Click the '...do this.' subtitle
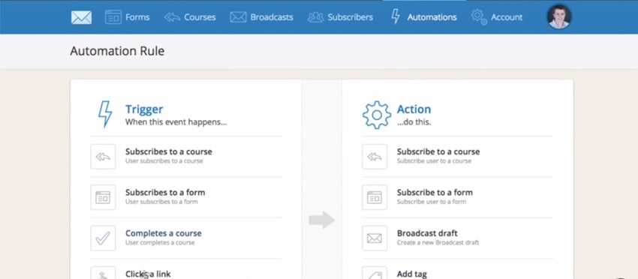This screenshot has height=279, width=638. 414,122
